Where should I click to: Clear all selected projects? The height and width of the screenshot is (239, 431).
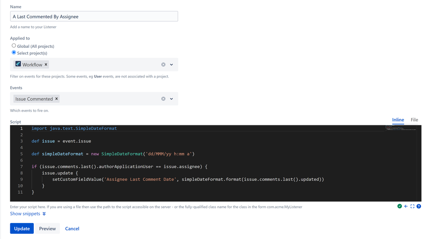[x=163, y=65]
